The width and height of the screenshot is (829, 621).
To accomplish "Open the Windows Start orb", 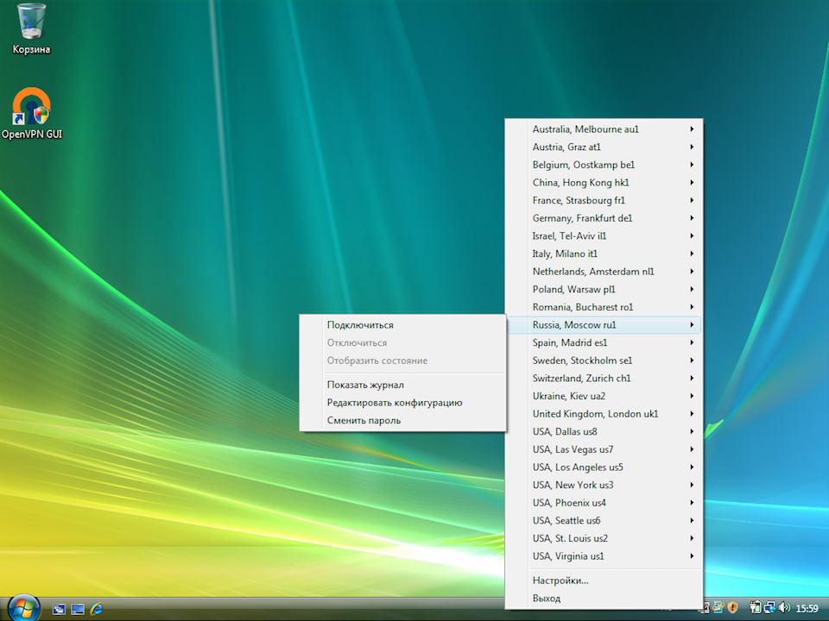I will tap(24, 608).
